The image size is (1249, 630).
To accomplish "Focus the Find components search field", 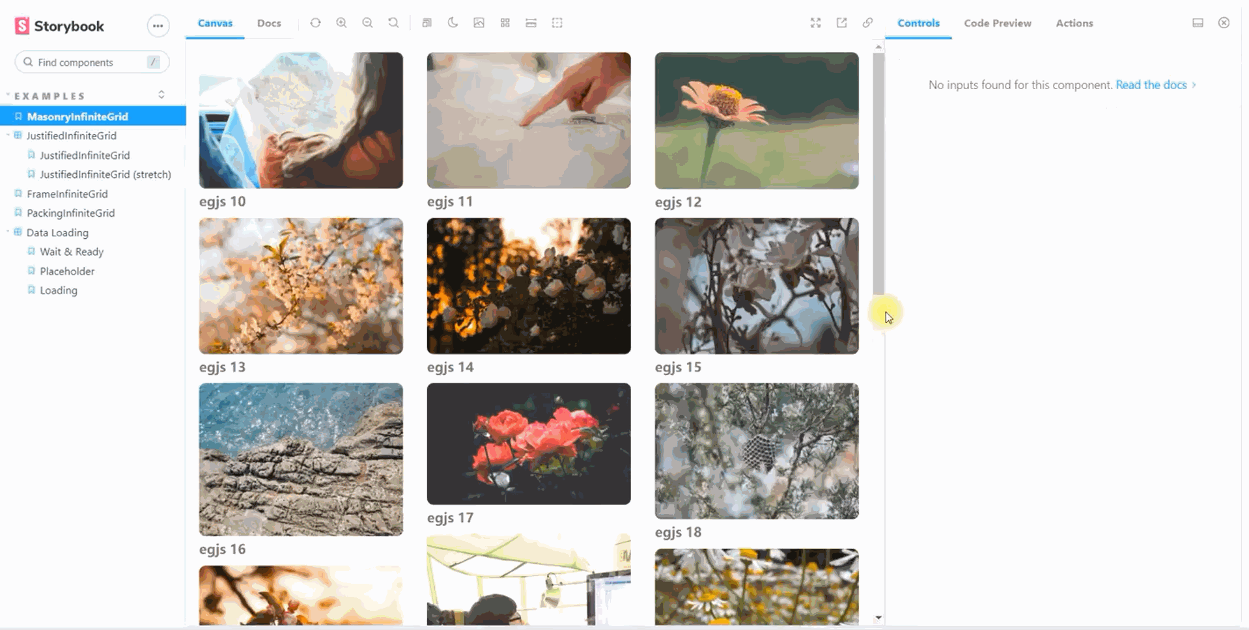I will pos(92,62).
